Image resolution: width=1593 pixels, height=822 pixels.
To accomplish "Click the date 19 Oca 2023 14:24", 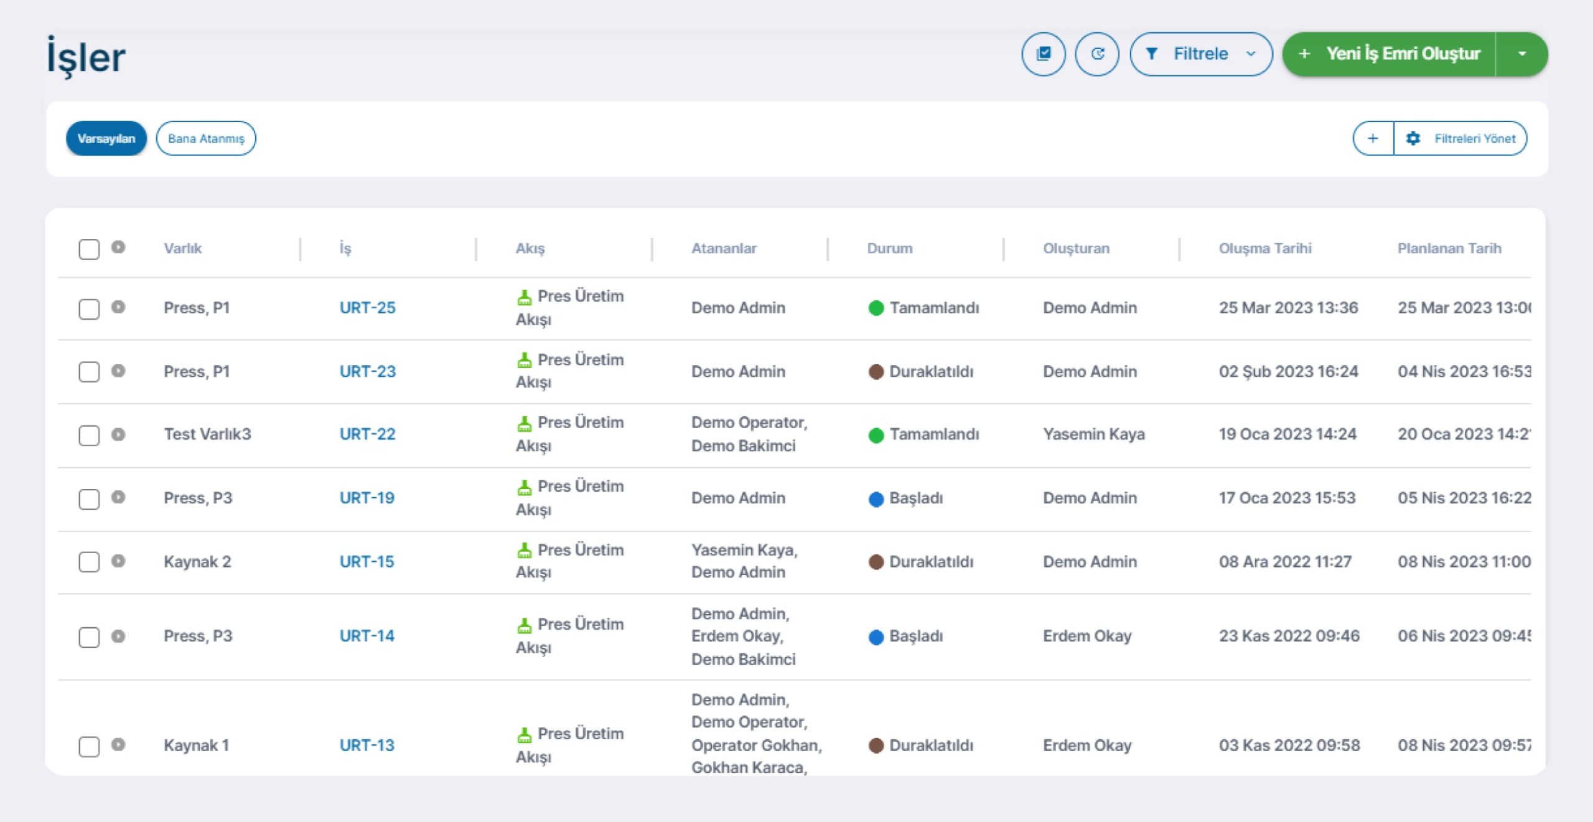I will [1287, 434].
